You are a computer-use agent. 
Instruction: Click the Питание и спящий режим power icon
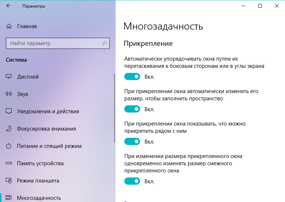[9, 146]
